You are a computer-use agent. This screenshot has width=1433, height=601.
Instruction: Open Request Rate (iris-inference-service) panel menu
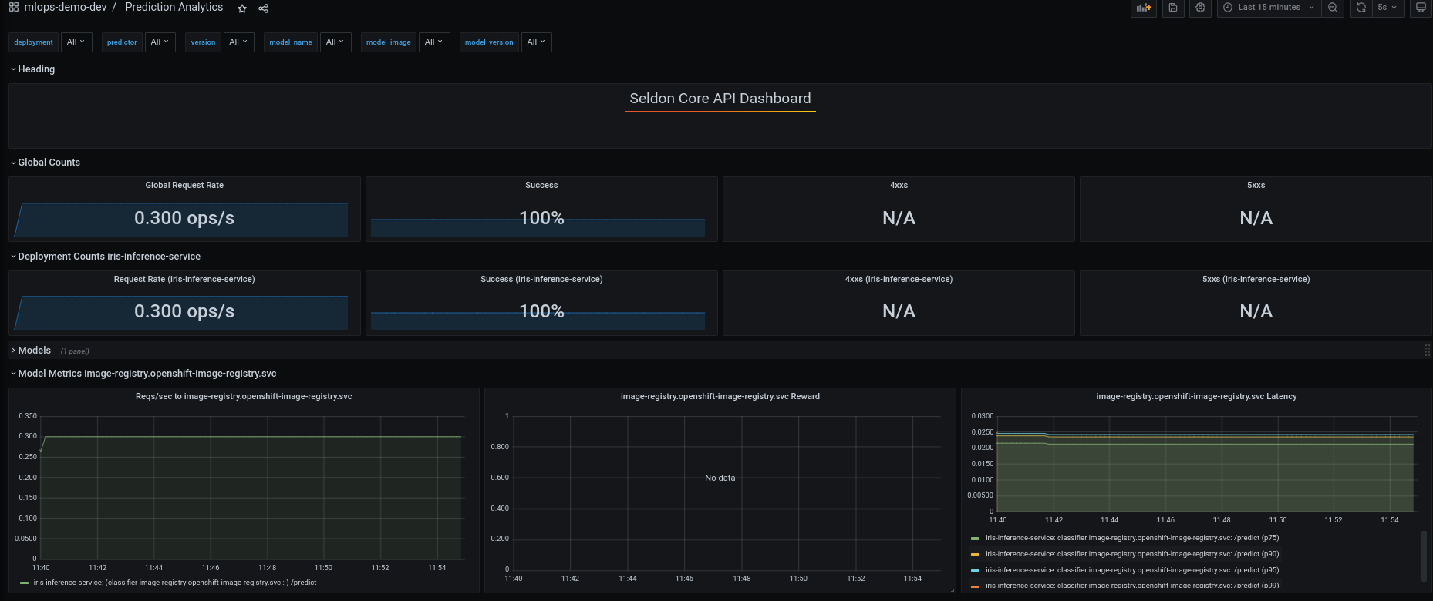(184, 280)
